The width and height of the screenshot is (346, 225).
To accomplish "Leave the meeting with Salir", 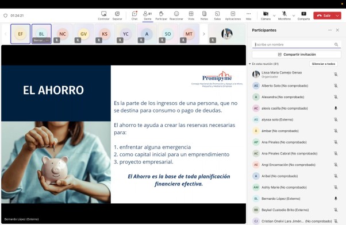I will coord(324,15).
